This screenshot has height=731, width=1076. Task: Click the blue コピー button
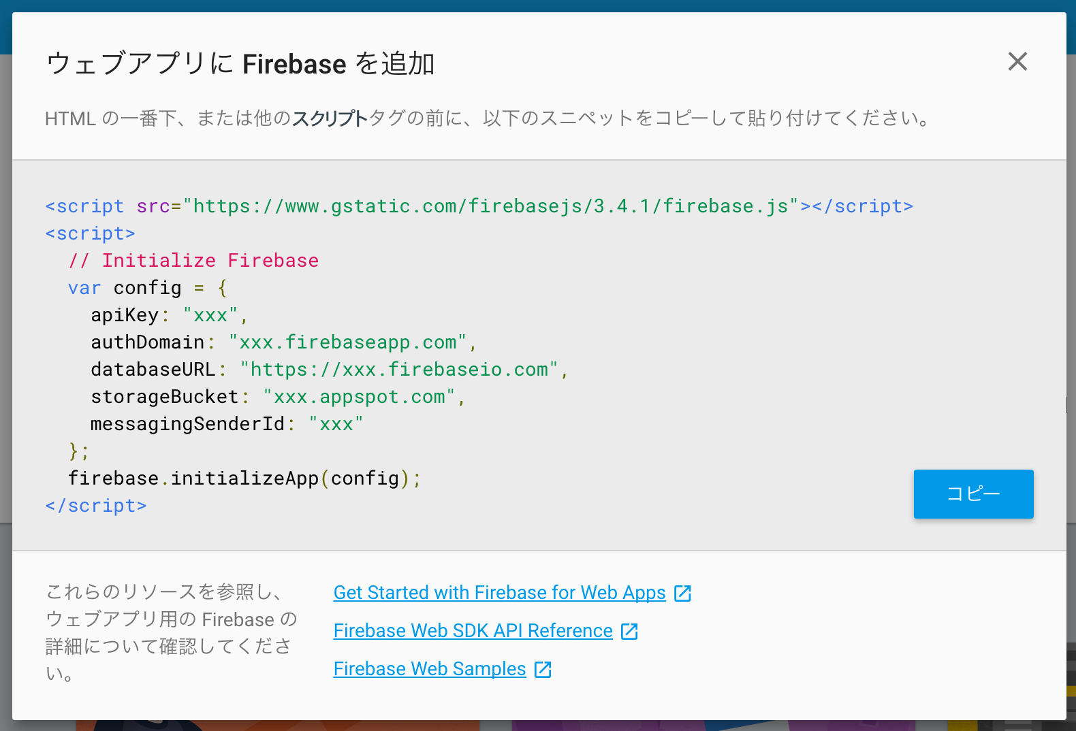click(x=973, y=494)
